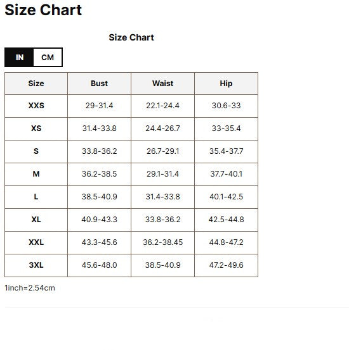Select the L size row label
Image resolution: width=349 pixels, height=350 pixels.
tap(36, 197)
